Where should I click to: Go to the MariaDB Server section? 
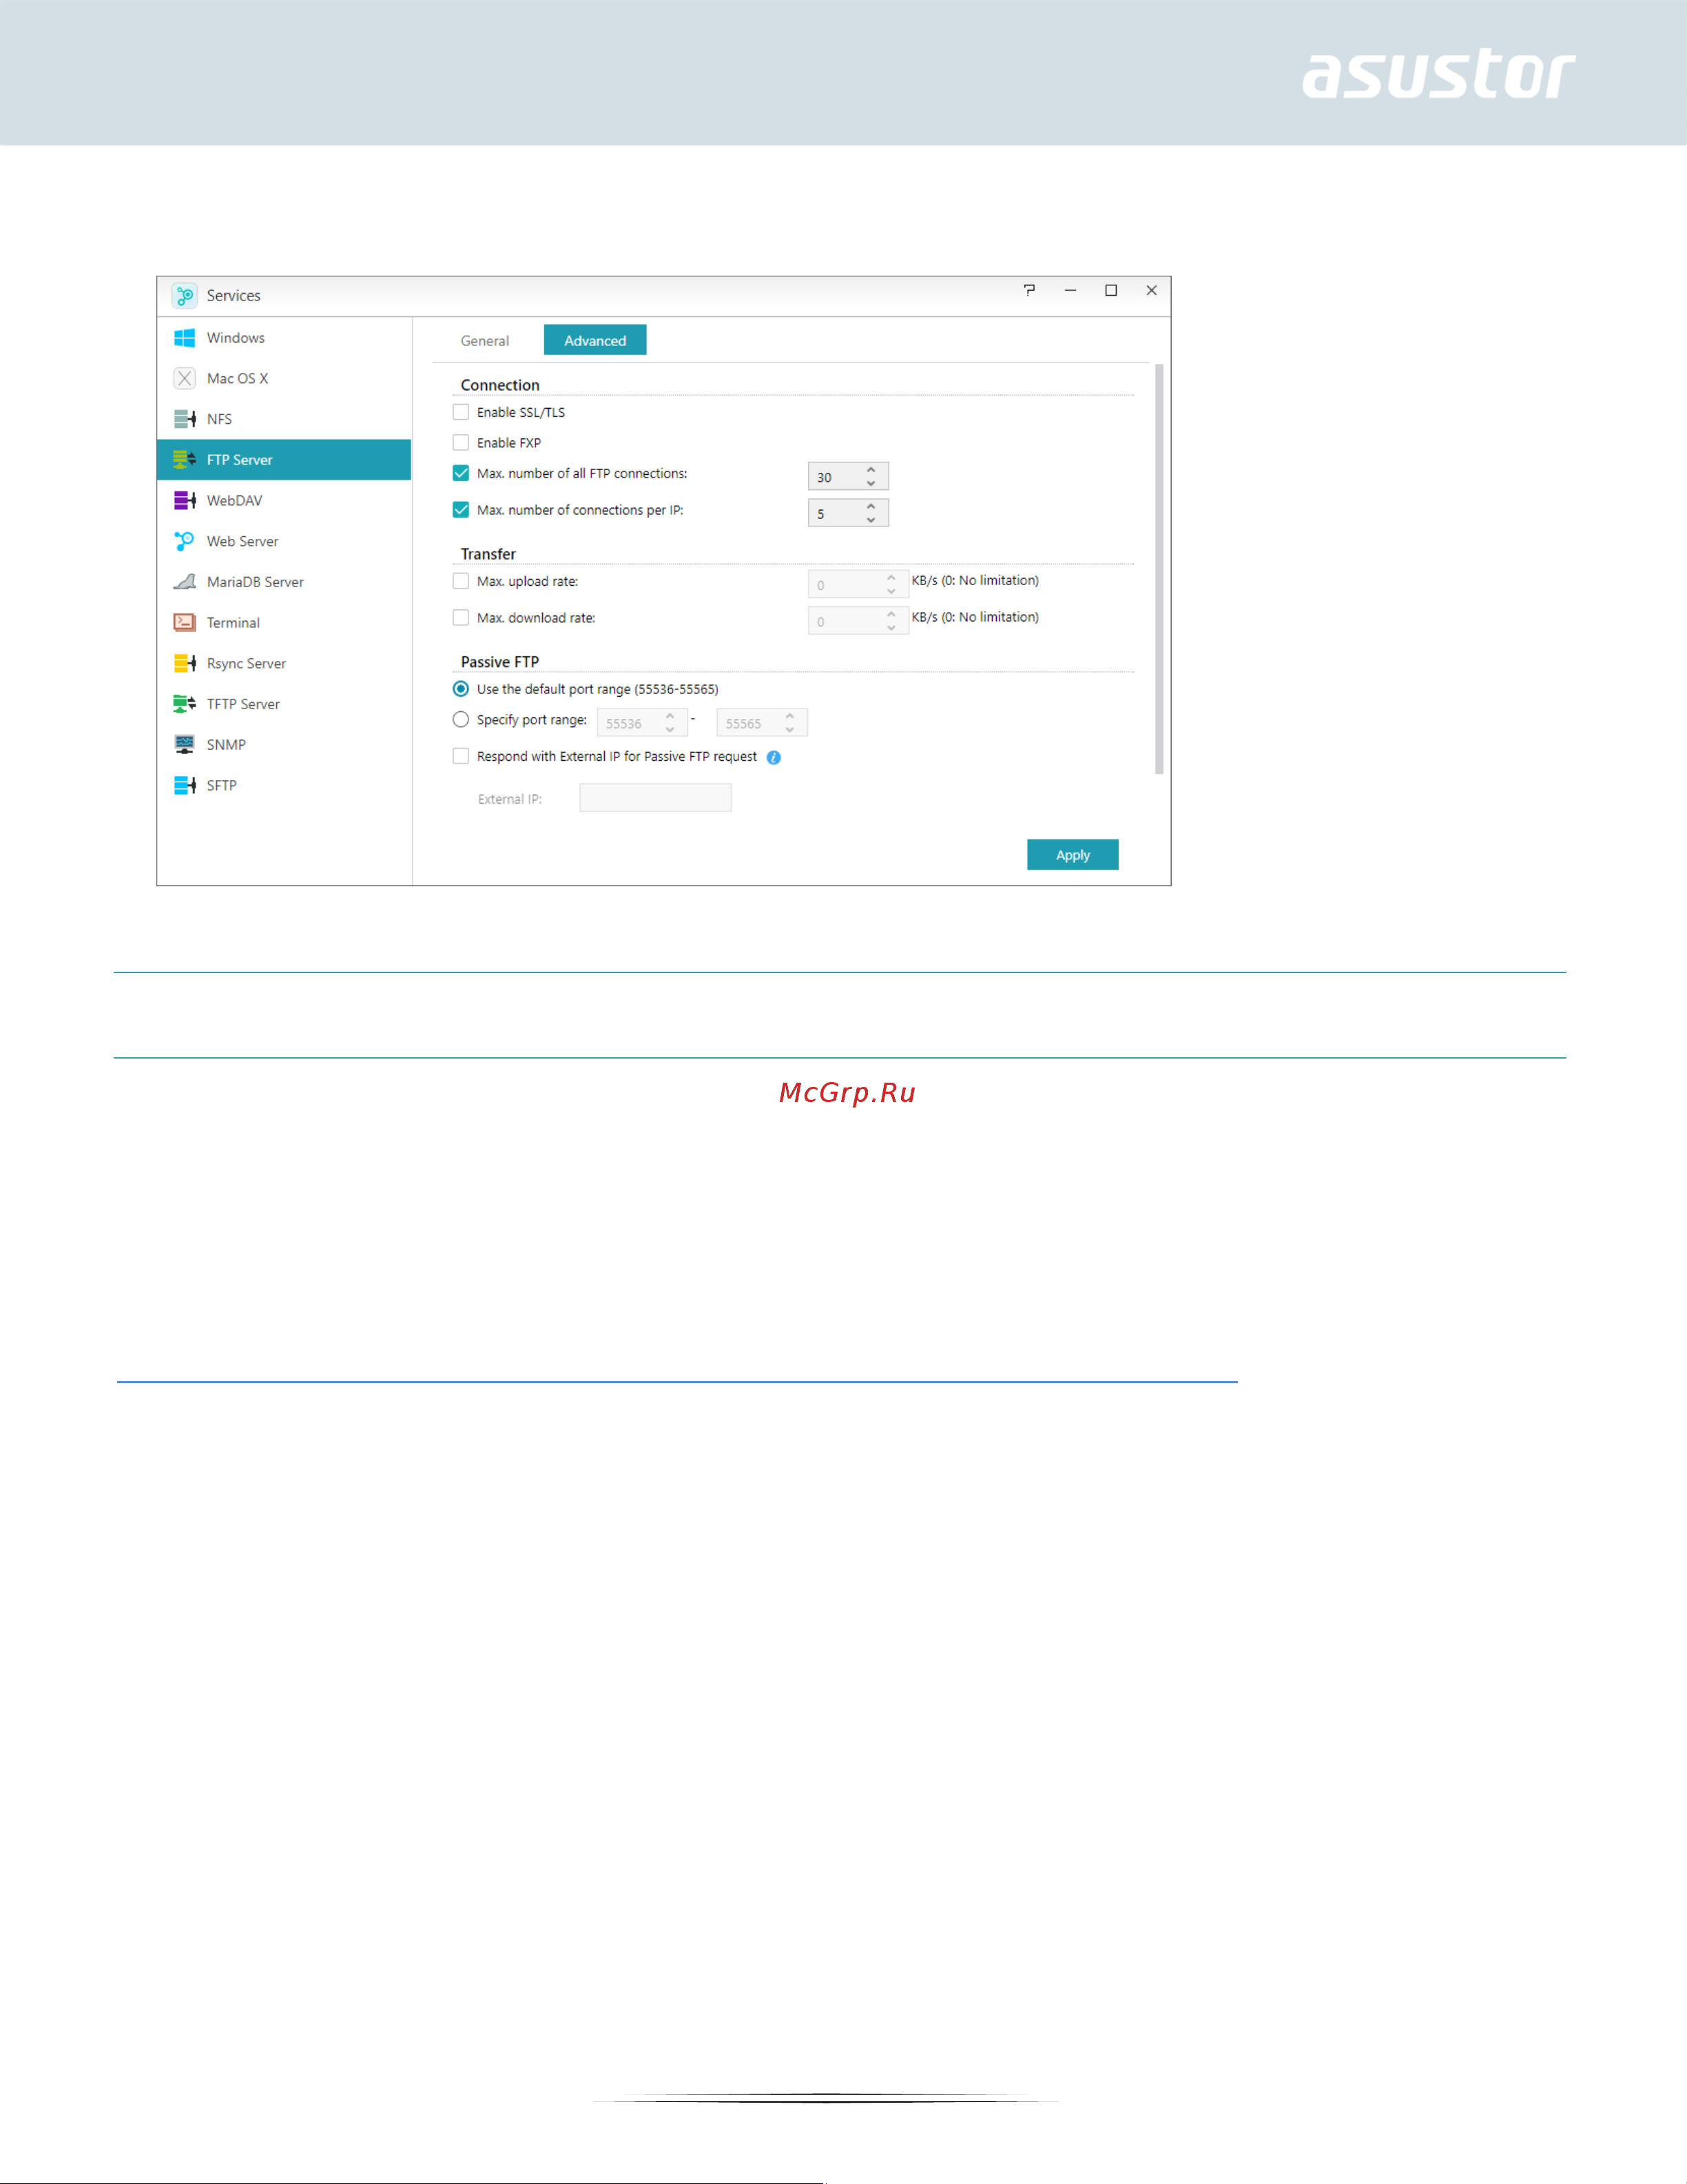pyautogui.click(x=284, y=582)
